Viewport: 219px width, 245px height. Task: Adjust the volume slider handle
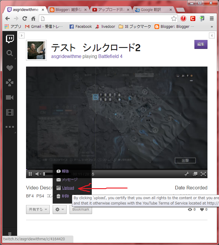(x=44, y=174)
